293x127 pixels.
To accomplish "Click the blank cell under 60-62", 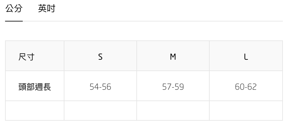I will (x=246, y=111).
